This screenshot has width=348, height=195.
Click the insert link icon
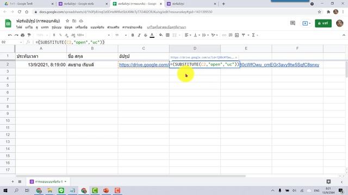point(224,35)
